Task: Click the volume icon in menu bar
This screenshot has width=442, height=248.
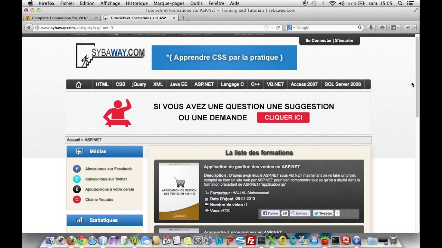Action: [x=342, y=3]
